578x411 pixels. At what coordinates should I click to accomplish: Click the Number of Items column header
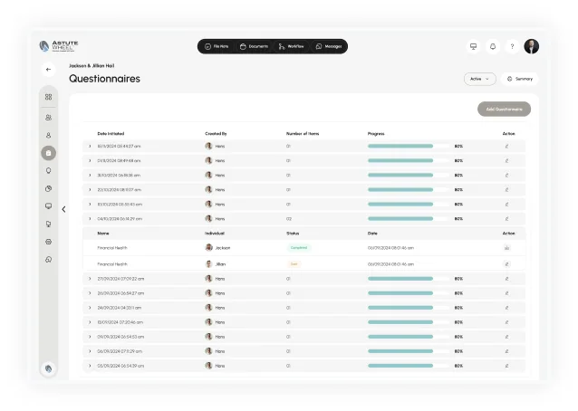(x=303, y=134)
